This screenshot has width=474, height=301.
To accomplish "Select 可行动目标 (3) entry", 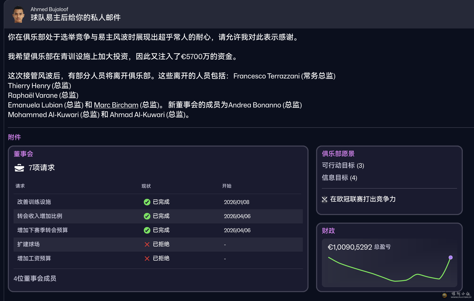I will [343, 165].
